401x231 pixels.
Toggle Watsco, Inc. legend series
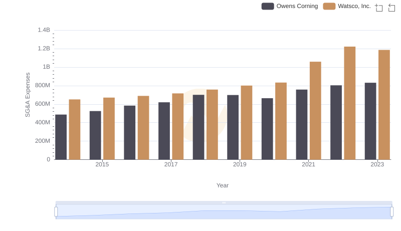tap(347, 6)
